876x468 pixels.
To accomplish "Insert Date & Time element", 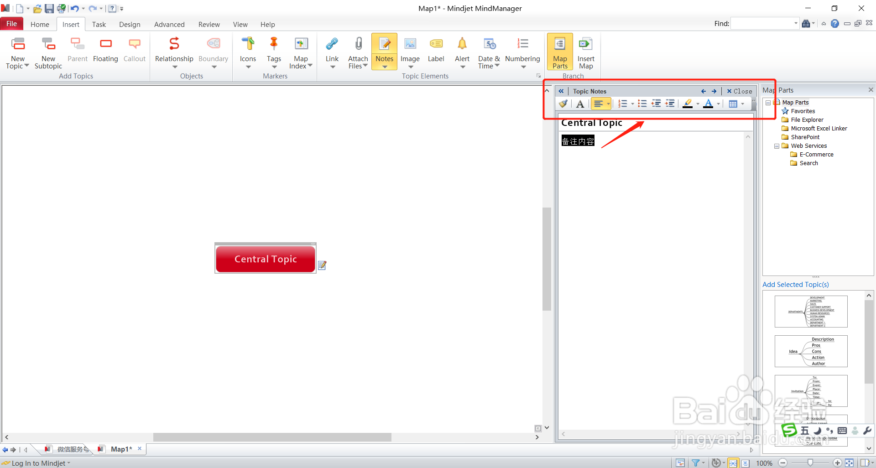I will (489, 53).
